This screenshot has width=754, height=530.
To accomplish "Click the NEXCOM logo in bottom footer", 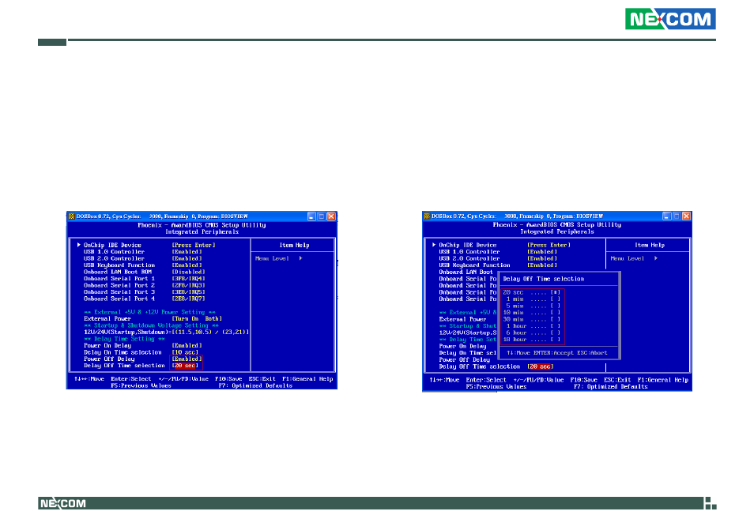I will 63,503.
